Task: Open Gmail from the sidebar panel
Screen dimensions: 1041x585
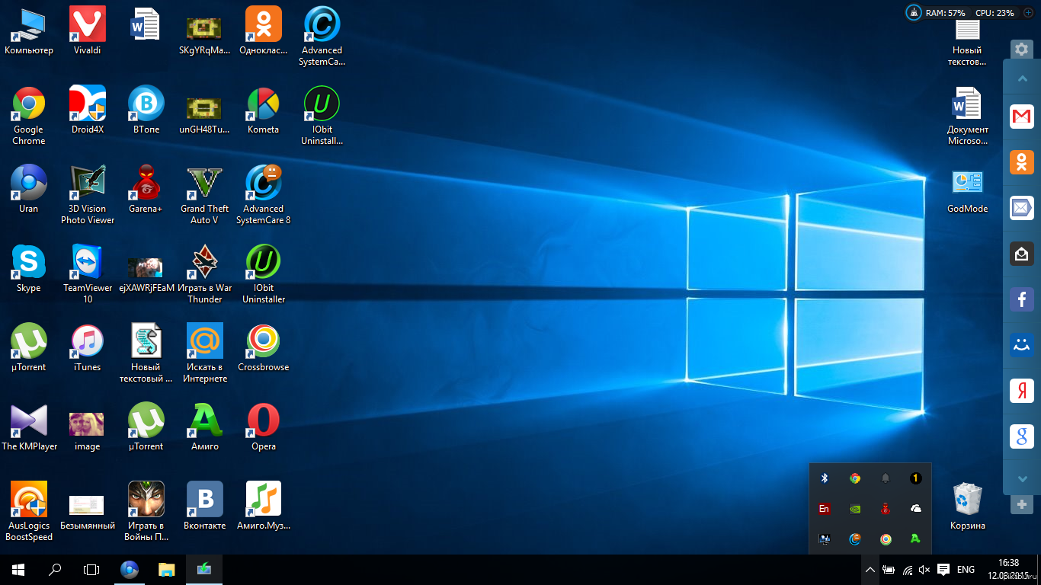Action: pyautogui.click(x=1022, y=117)
